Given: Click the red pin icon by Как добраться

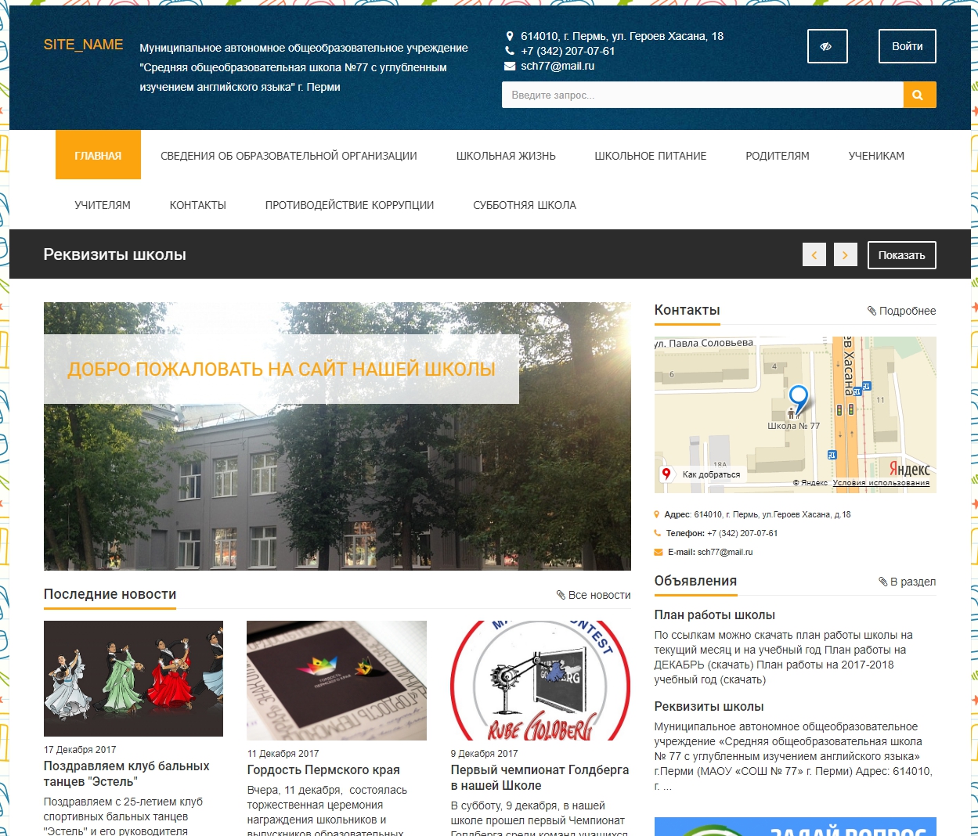Looking at the screenshot, I should click(x=666, y=474).
